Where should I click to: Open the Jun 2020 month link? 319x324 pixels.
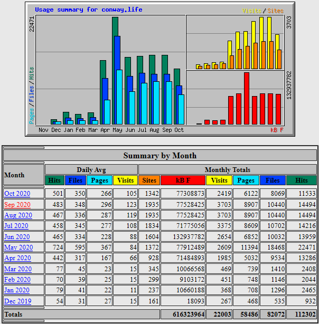pyautogui.click(x=17, y=236)
